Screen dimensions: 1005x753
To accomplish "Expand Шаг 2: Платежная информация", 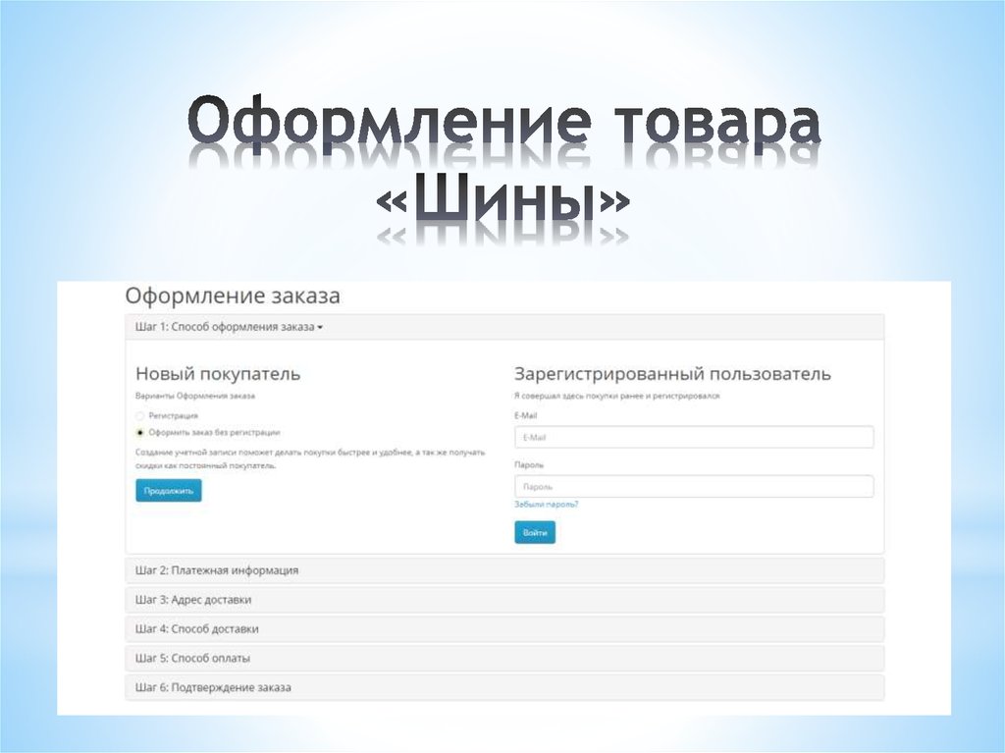I will [x=216, y=569].
